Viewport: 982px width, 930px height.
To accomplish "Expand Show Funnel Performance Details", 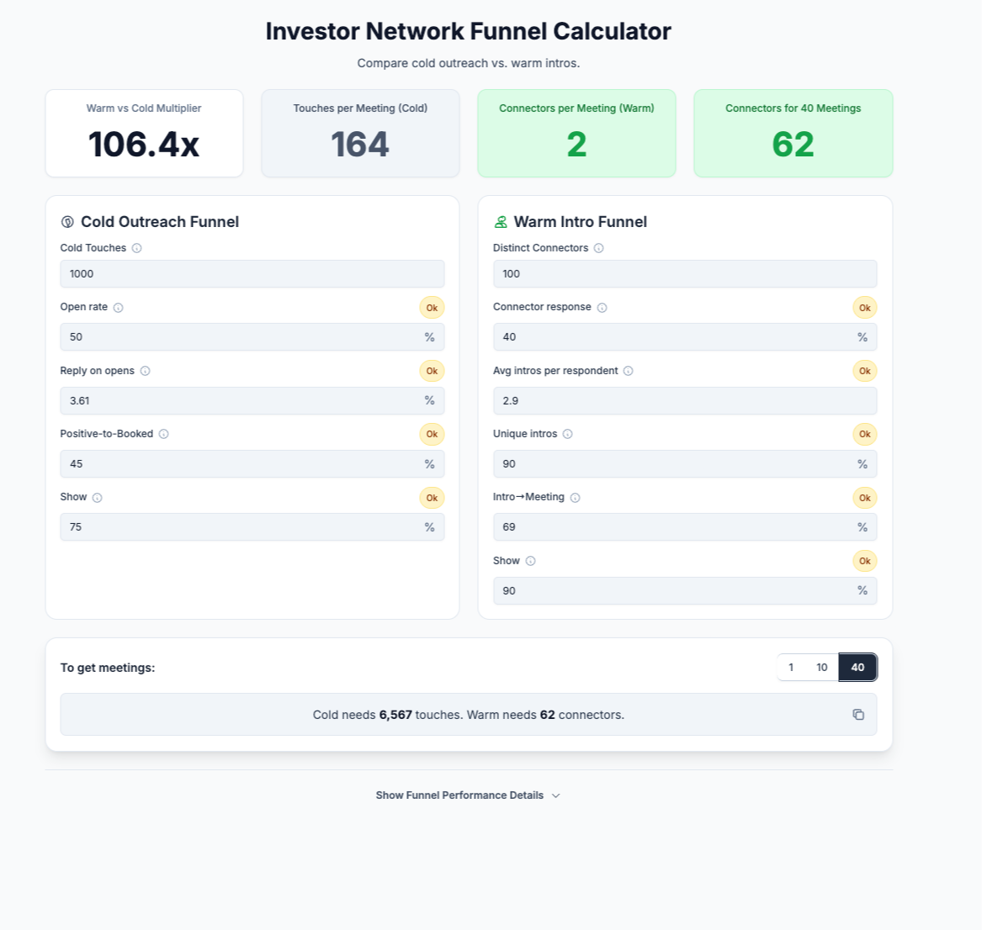I will [468, 795].
